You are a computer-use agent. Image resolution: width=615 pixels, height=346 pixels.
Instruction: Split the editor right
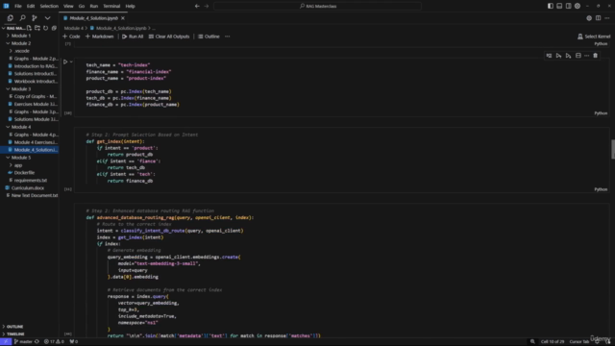coord(598,18)
